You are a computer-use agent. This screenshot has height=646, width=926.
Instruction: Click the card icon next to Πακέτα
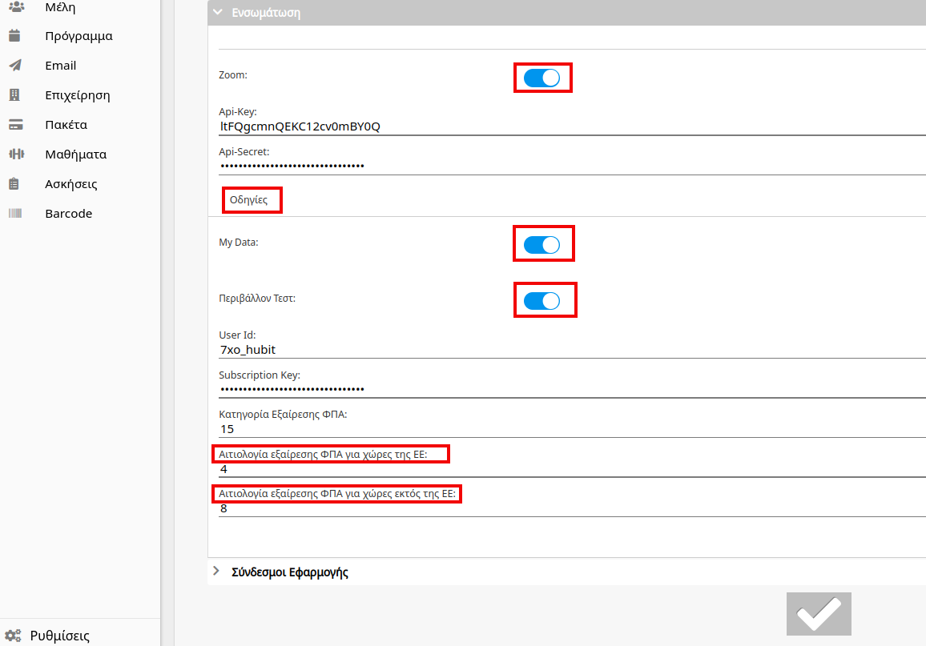coord(16,125)
